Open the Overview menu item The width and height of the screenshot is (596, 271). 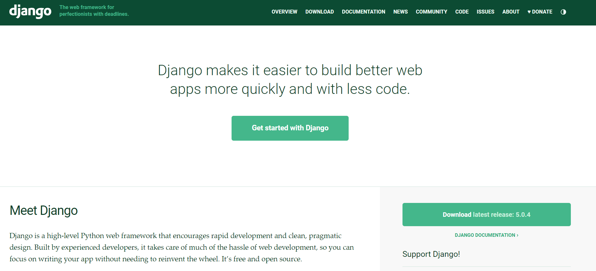[x=284, y=12]
